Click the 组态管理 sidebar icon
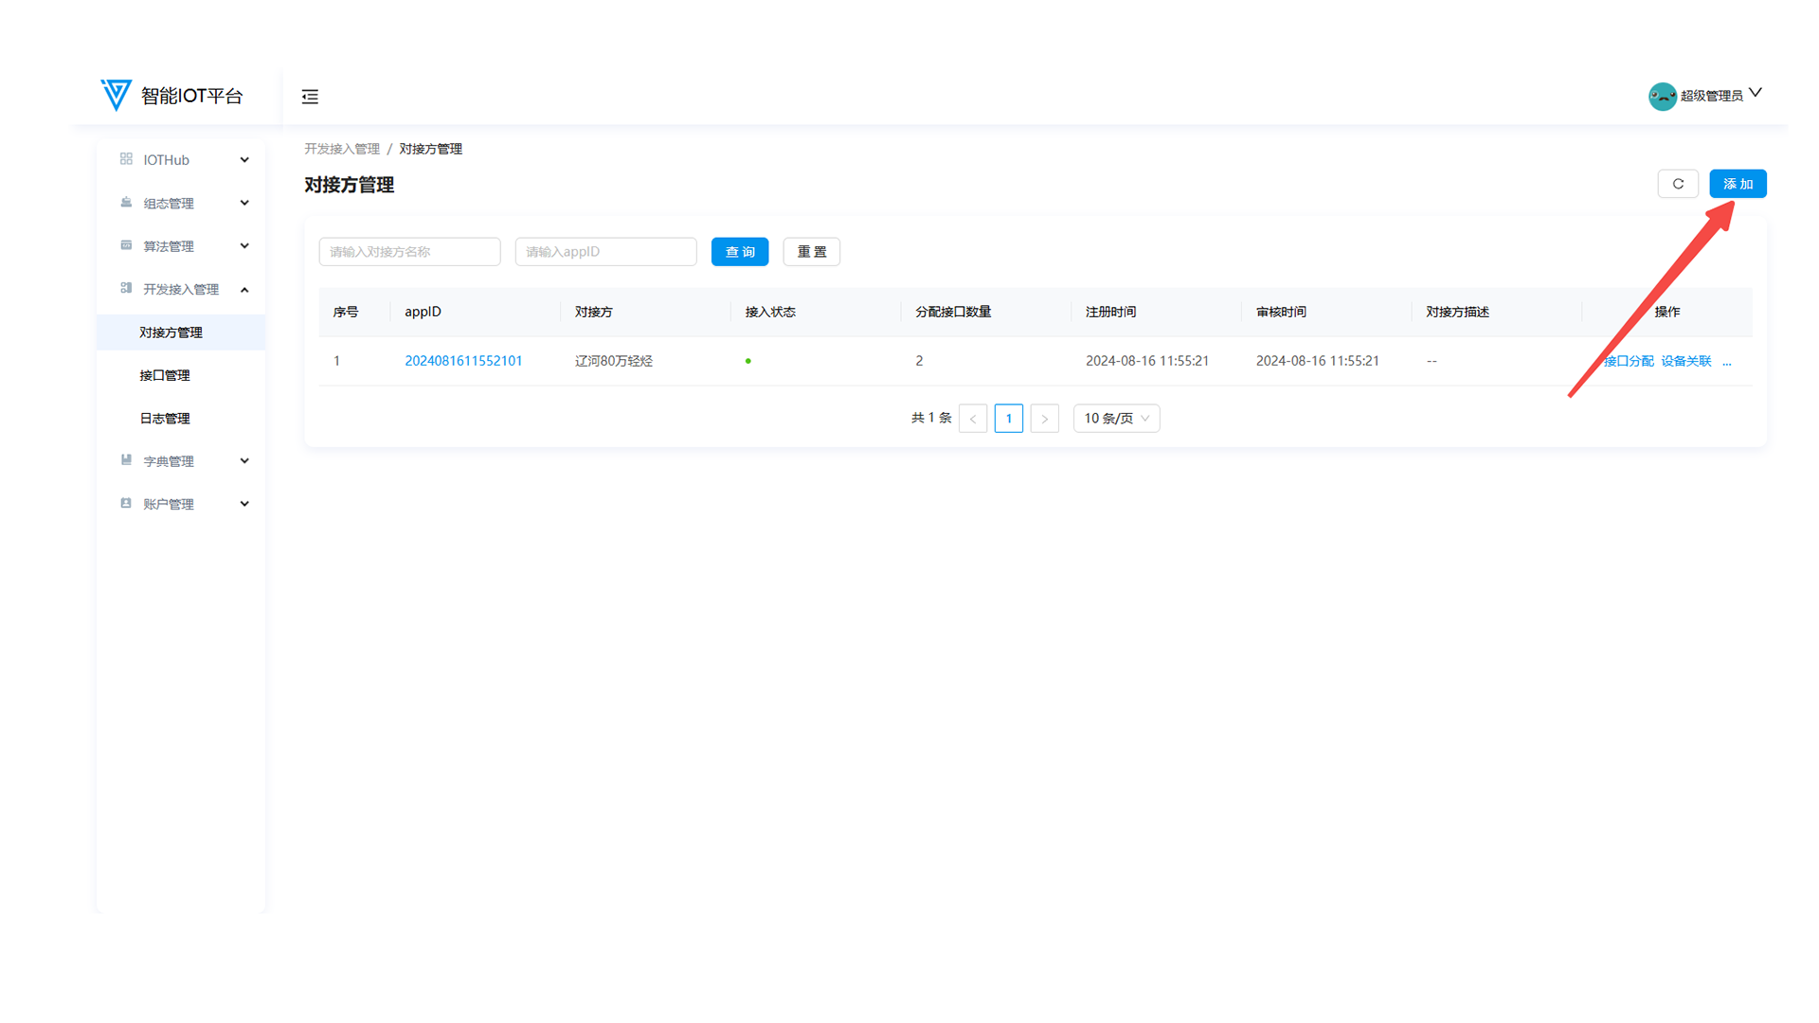Screen dimensions: 1819x1023 coord(126,203)
